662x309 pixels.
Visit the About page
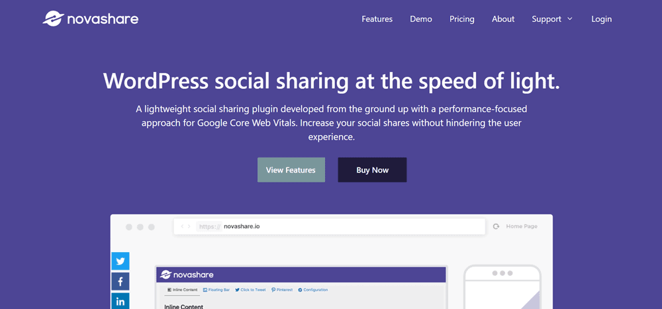[503, 19]
